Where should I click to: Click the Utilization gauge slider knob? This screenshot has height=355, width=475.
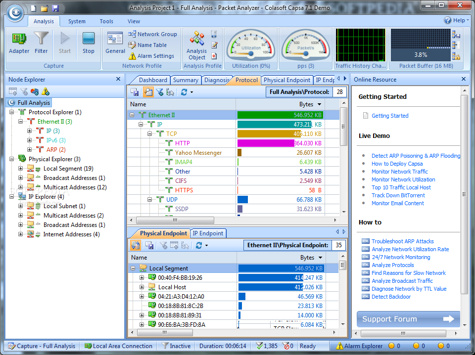tap(251, 53)
